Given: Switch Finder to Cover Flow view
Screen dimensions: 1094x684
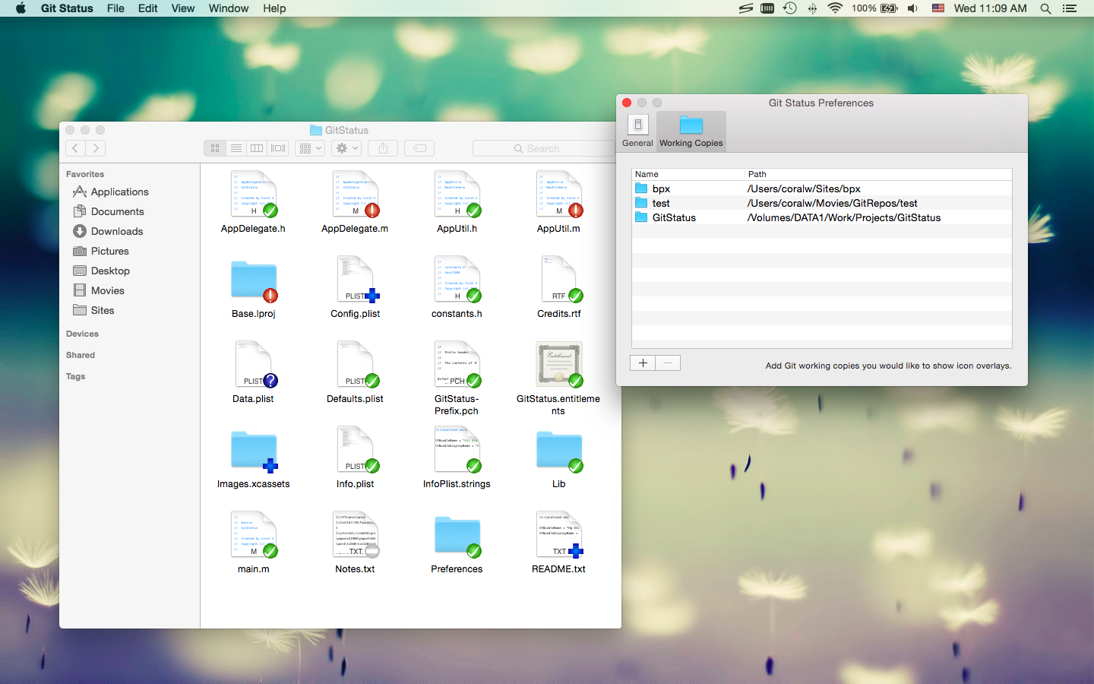Looking at the screenshot, I should (278, 148).
